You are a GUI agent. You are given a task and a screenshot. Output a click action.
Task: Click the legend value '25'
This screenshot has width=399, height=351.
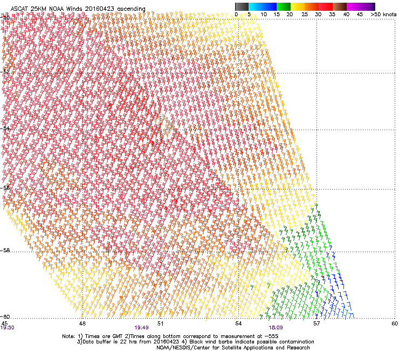pos(305,15)
